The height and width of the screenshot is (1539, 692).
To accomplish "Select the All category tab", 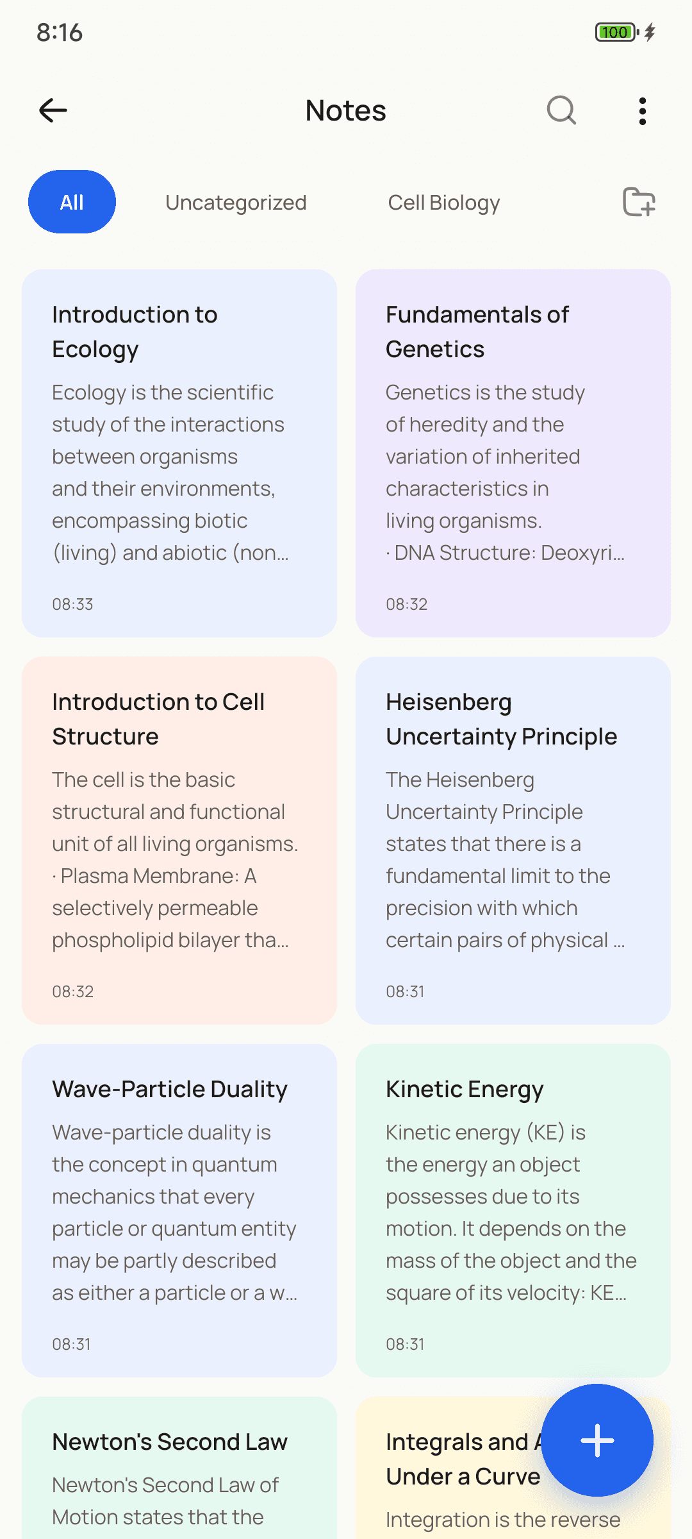I will click(x=72, y=202).
